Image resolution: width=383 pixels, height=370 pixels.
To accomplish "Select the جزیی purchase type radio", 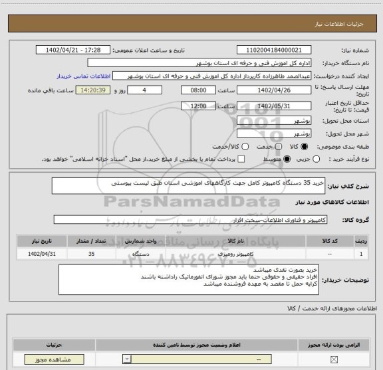I will point(316,159).
